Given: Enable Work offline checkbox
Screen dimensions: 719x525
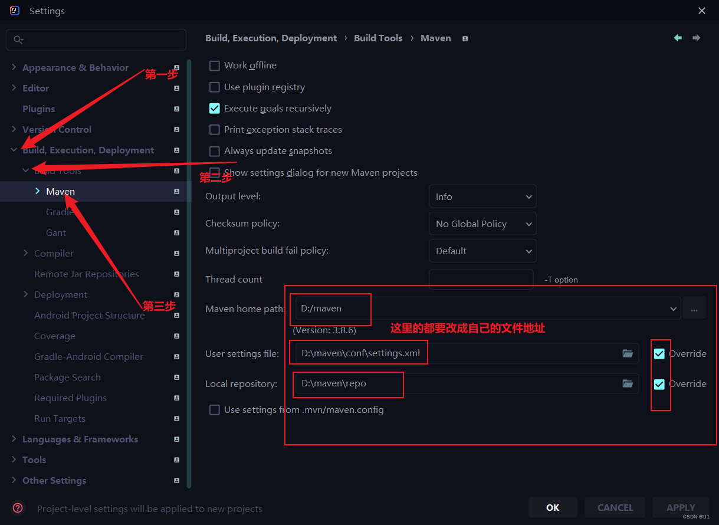Looking at the screenshot, I should coord(215,65).
